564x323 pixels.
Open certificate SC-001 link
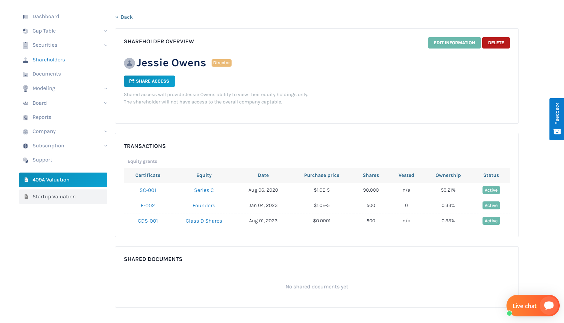point(148,190)
